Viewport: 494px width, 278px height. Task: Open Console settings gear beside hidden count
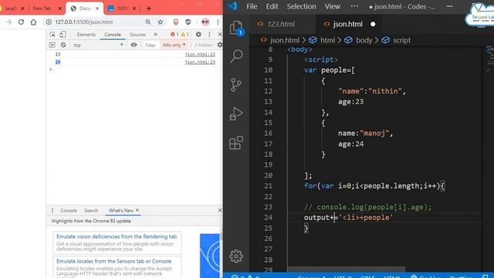click(x=219, y=45)
